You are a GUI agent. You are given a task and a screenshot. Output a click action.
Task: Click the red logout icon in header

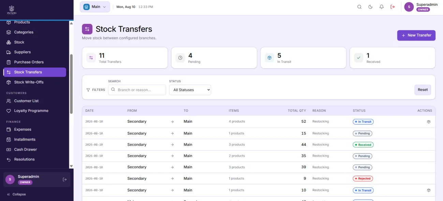point(393,7)
